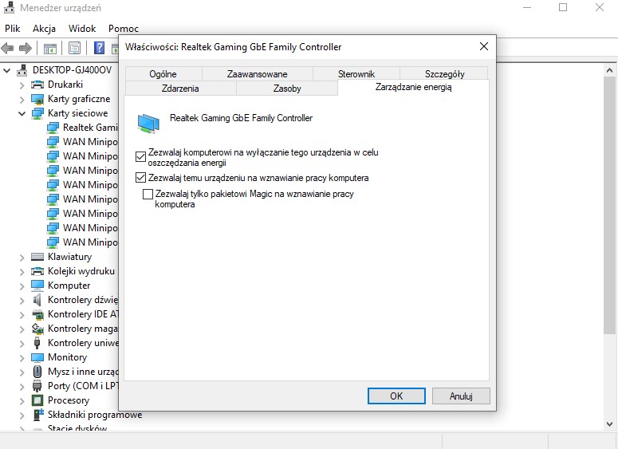Collapse the Karty sieciowe tree node
The image size is (618, 449).
22,113
